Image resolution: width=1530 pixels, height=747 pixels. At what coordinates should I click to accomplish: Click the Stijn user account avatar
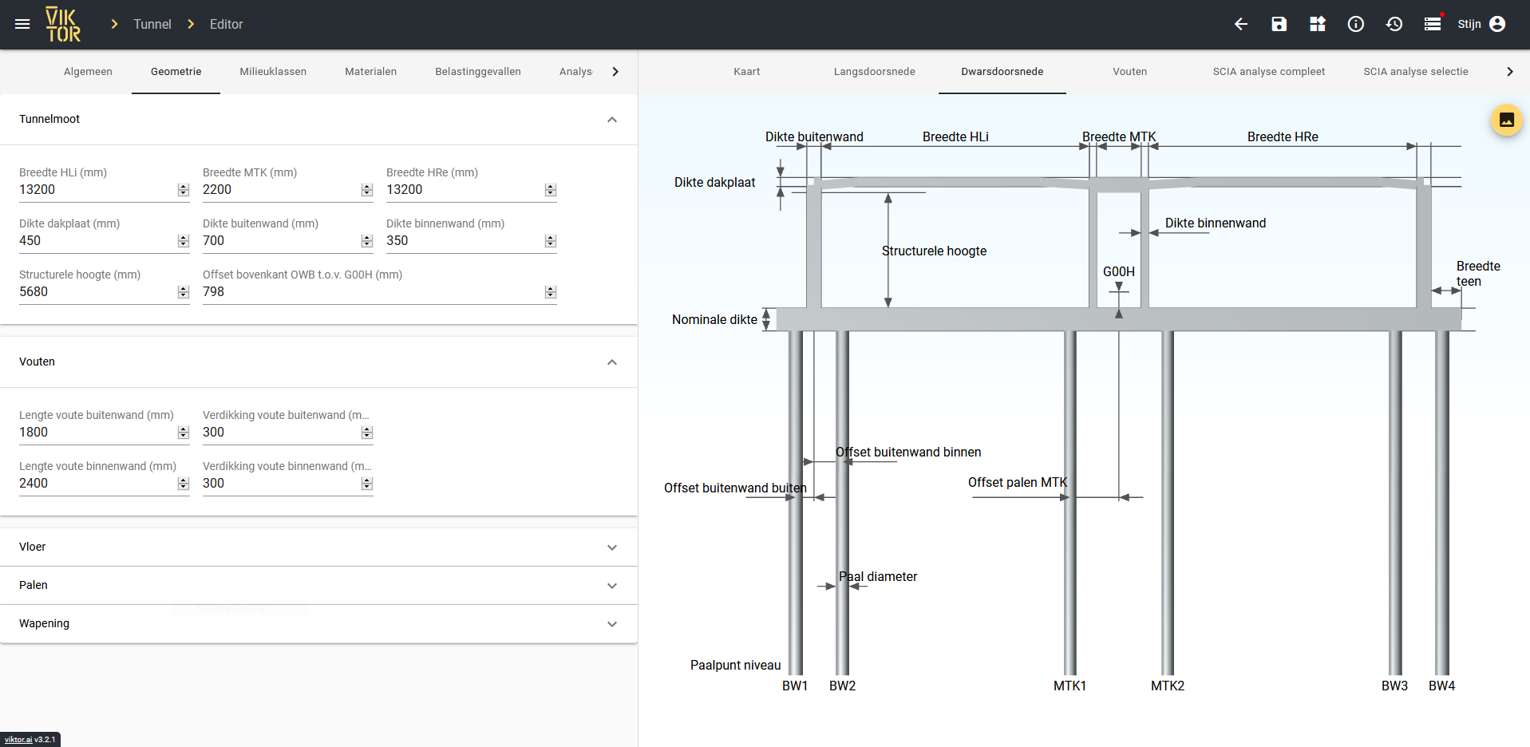point(1497,24)
